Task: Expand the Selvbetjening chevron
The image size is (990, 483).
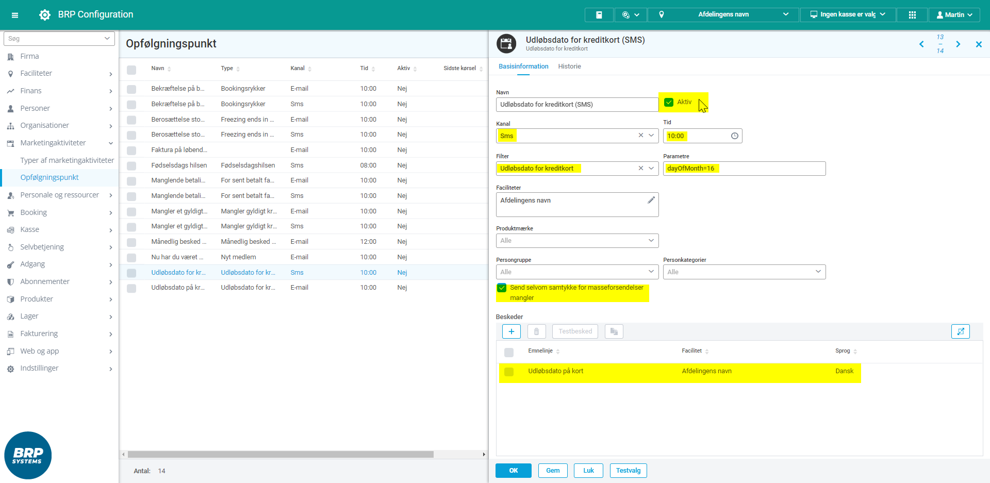Action: (x=110, y=247)
